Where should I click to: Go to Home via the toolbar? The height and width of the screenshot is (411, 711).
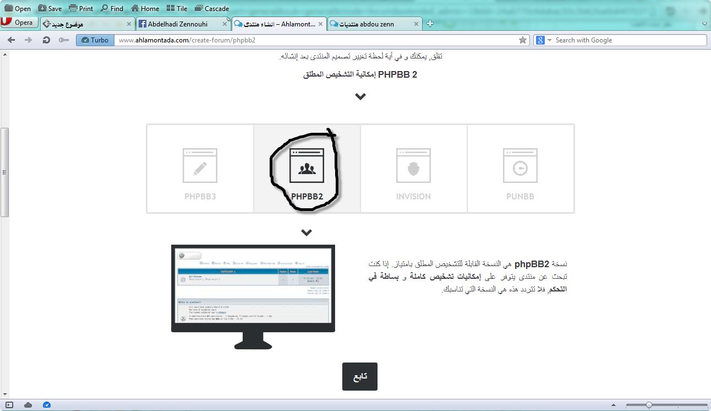tap(145, 8)
